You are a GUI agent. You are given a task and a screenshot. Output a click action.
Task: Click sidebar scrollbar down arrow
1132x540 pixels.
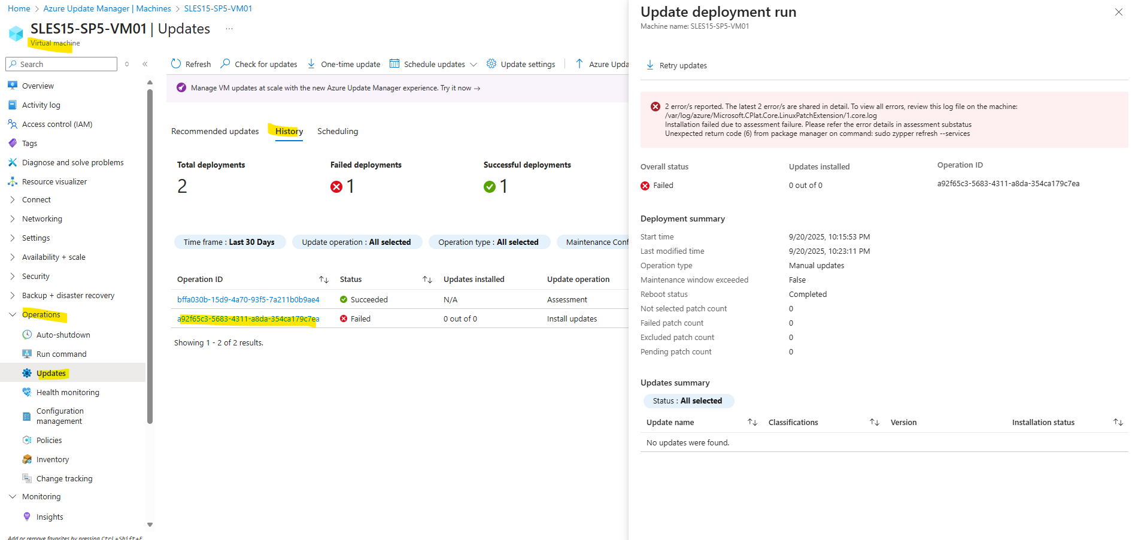150,524
